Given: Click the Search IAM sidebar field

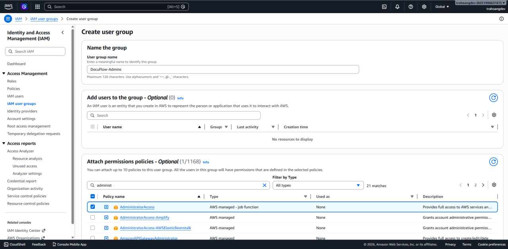Looking at the screenshot, I should (35, 51).
